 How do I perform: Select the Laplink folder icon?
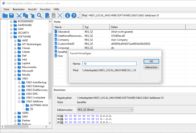click(x=19, y=63)
